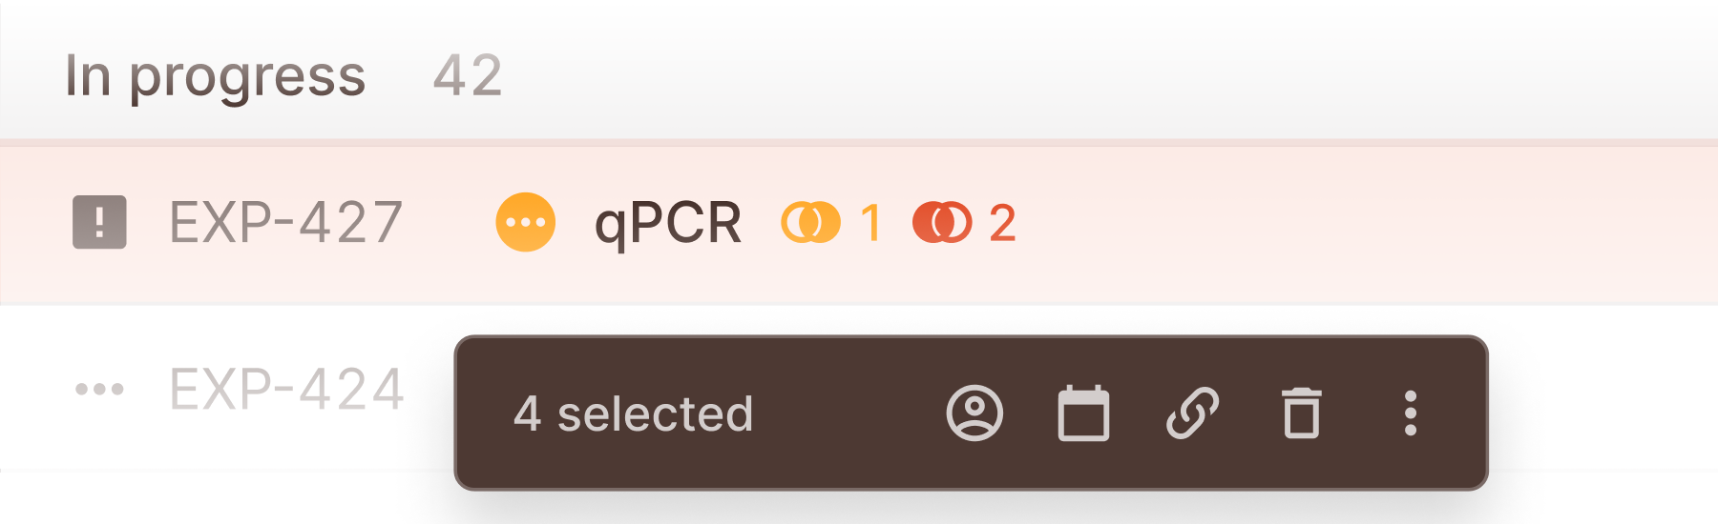1718x524 pixels.
Task: Open more options vertical dots menu
Action: [x=1411, y=413]
